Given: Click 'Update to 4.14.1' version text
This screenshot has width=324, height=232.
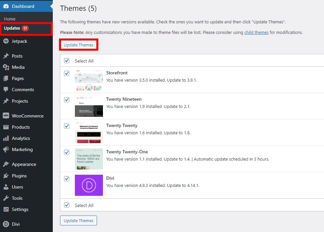Looking at the screenshot, I should pyautogui.click(x=183, y=185).
